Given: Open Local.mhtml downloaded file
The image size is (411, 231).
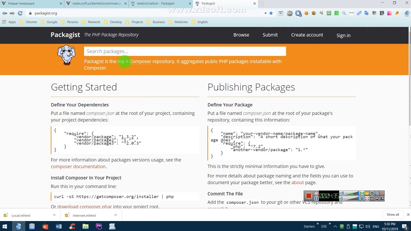Looking at the screenshot, I should pyautogui.click(x=21, y=215).
